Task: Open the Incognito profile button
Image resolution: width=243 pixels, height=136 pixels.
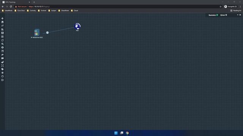Action: pos(230,7)
